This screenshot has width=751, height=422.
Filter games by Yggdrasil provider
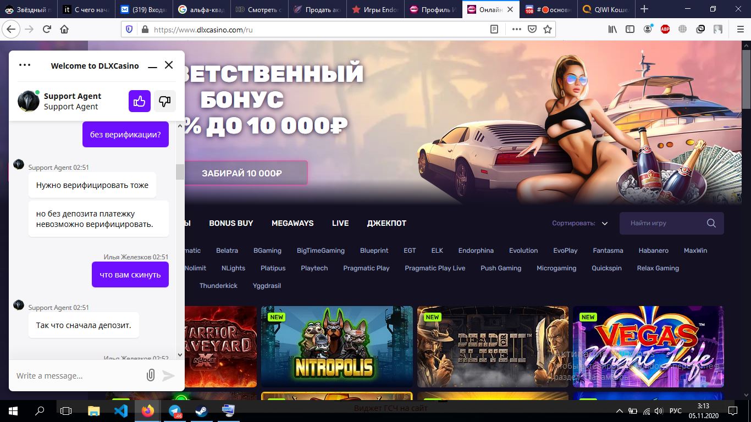click(x=267, y=286)
